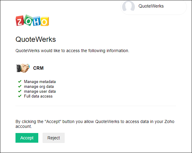
Task: Click the bold CRM label
Action: (x=38, y=68)
